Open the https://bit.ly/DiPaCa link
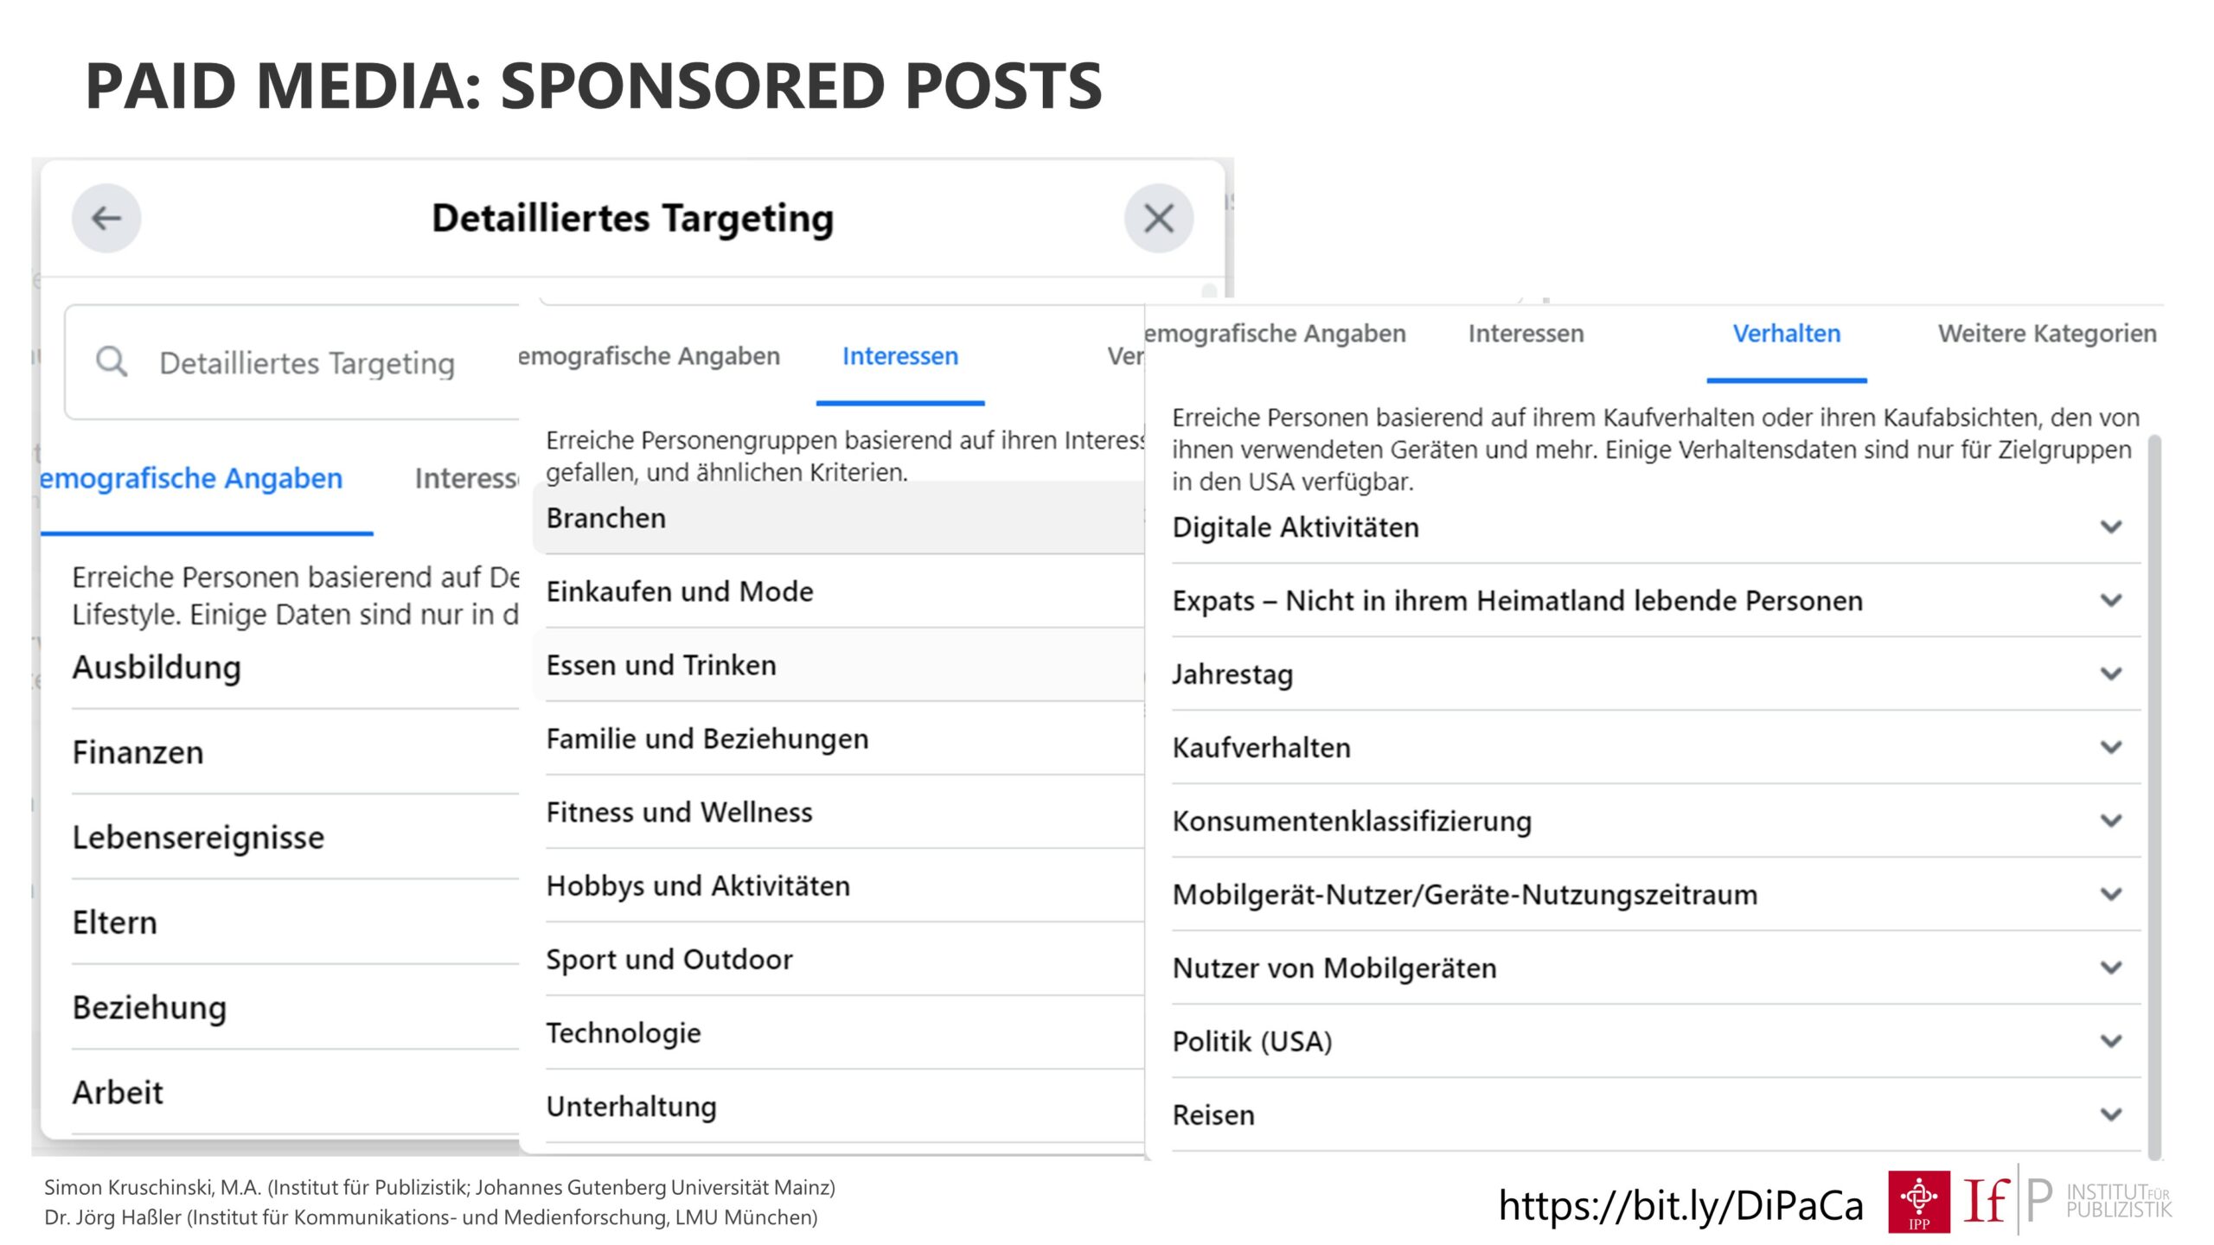 1680,1204
